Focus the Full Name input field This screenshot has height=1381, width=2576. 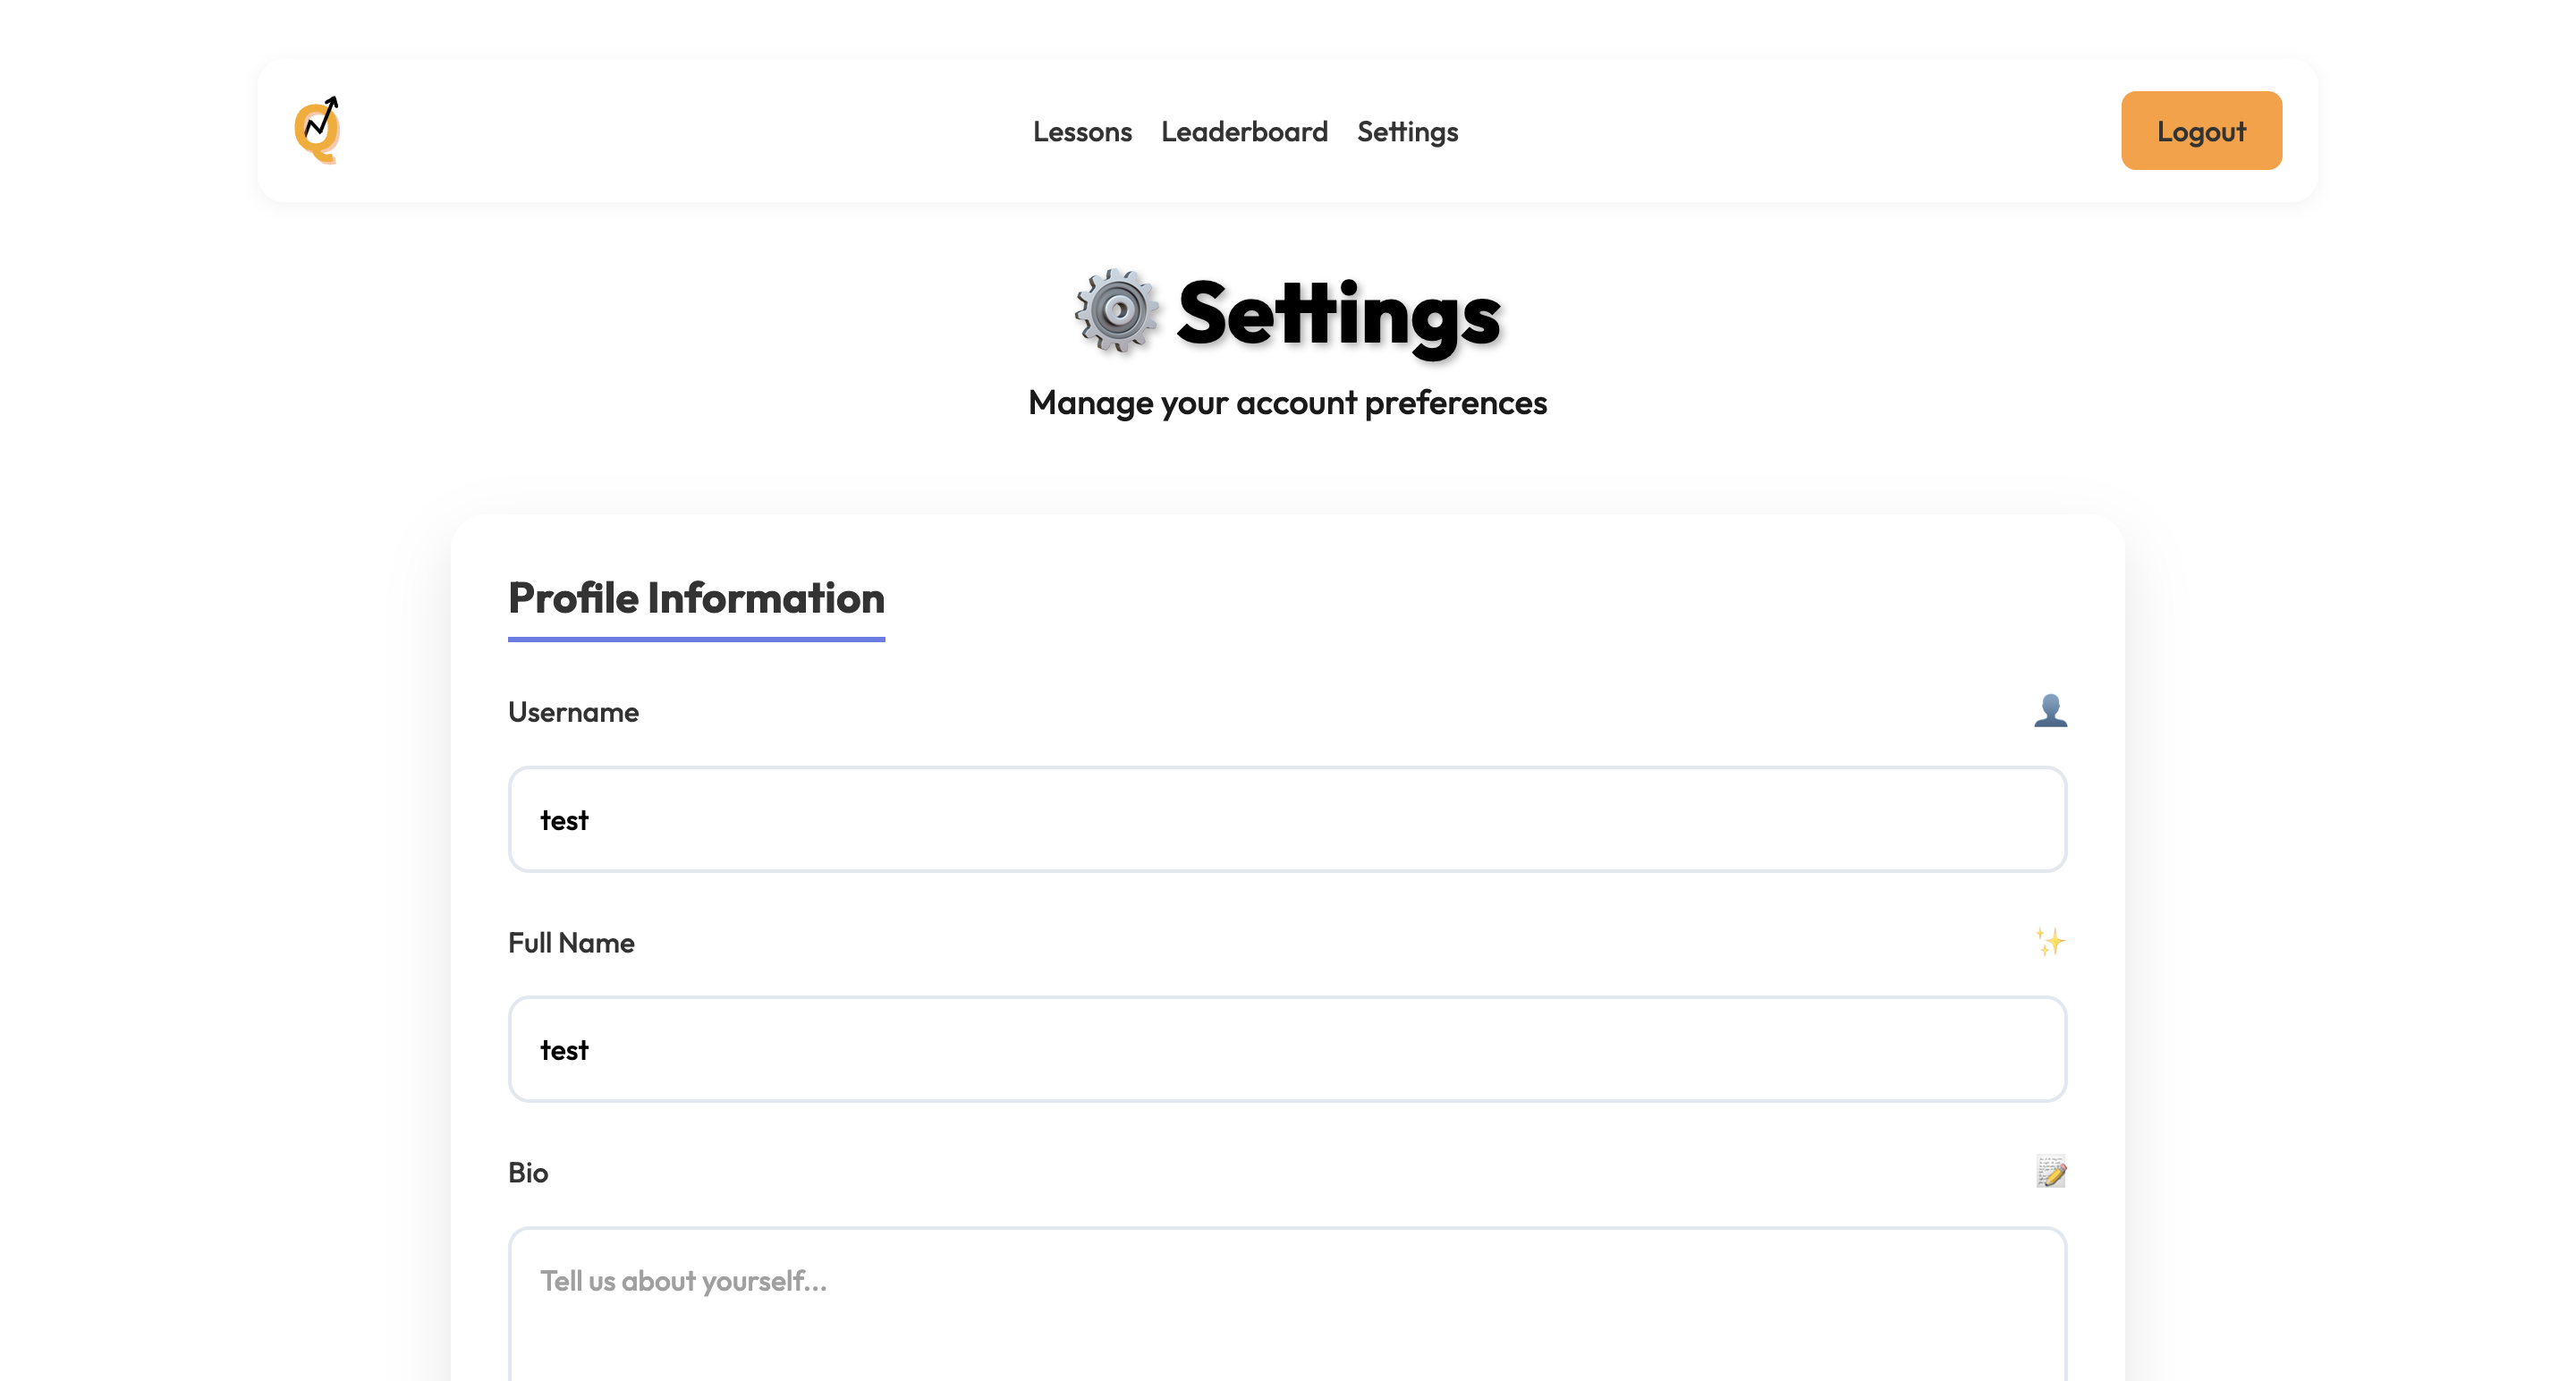click(x=1287, y=1049)
